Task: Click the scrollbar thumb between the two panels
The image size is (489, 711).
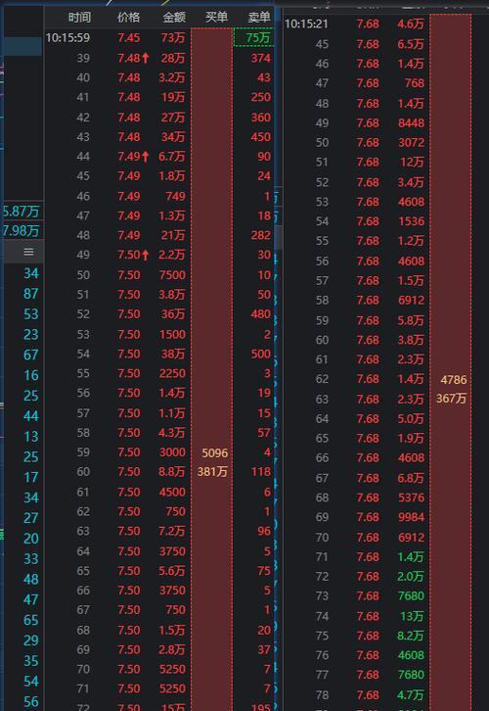Action: tap(280, 236)
